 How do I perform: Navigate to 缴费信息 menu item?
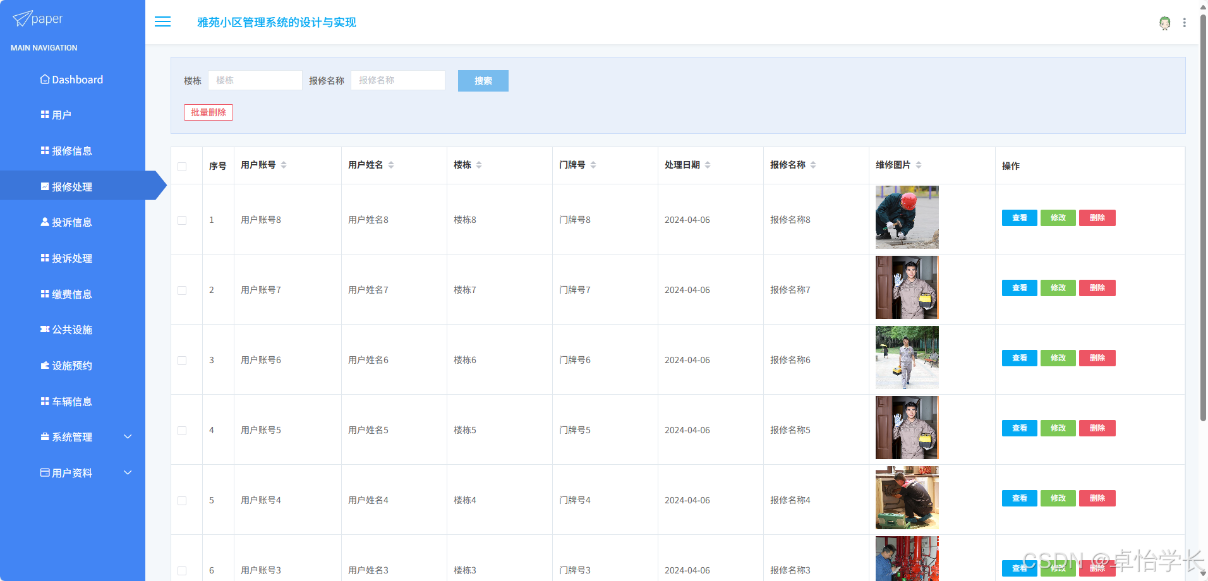[x=73, y=294]
